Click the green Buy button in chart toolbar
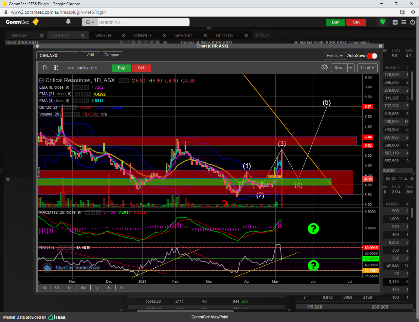 click(x=121, y=68)
